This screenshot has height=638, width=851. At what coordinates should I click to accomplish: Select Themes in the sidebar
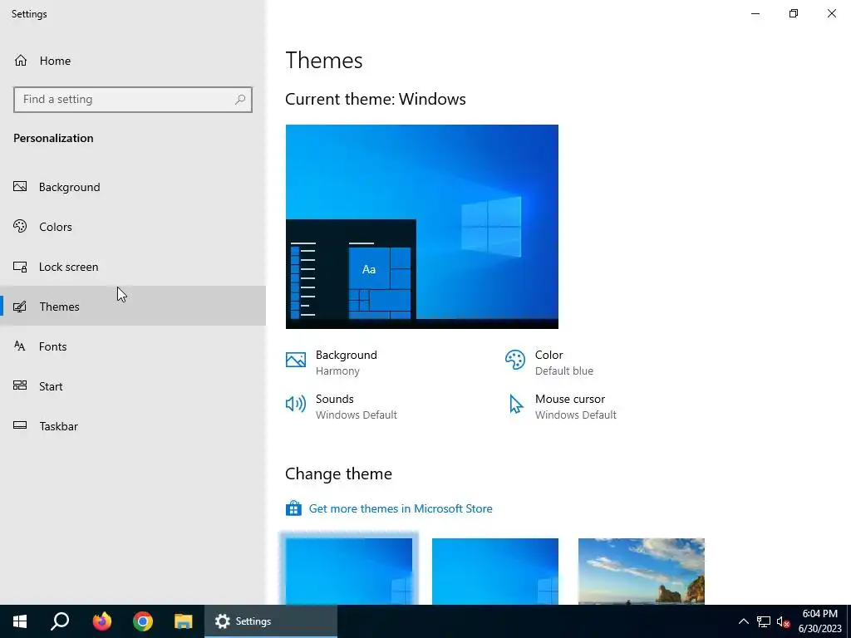pyautogui.click(x=132, y=306)
